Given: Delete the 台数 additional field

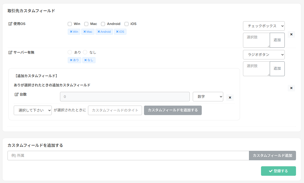Looking at the screenshot, I should pyautogui.click(x=230, y=98).
